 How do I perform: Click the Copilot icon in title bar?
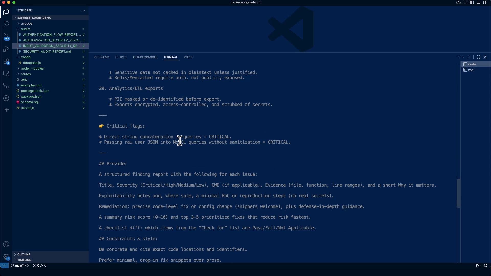[x=459, y=2]
